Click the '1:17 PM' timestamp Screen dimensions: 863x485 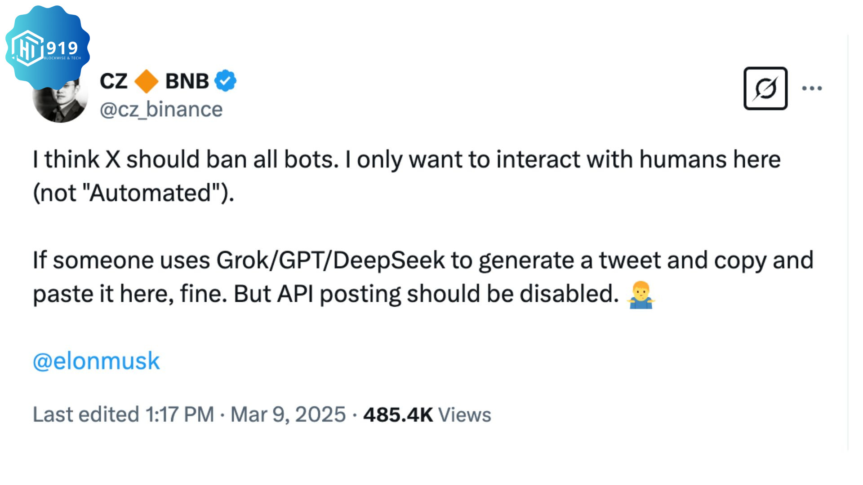click(x=180, y=414)
